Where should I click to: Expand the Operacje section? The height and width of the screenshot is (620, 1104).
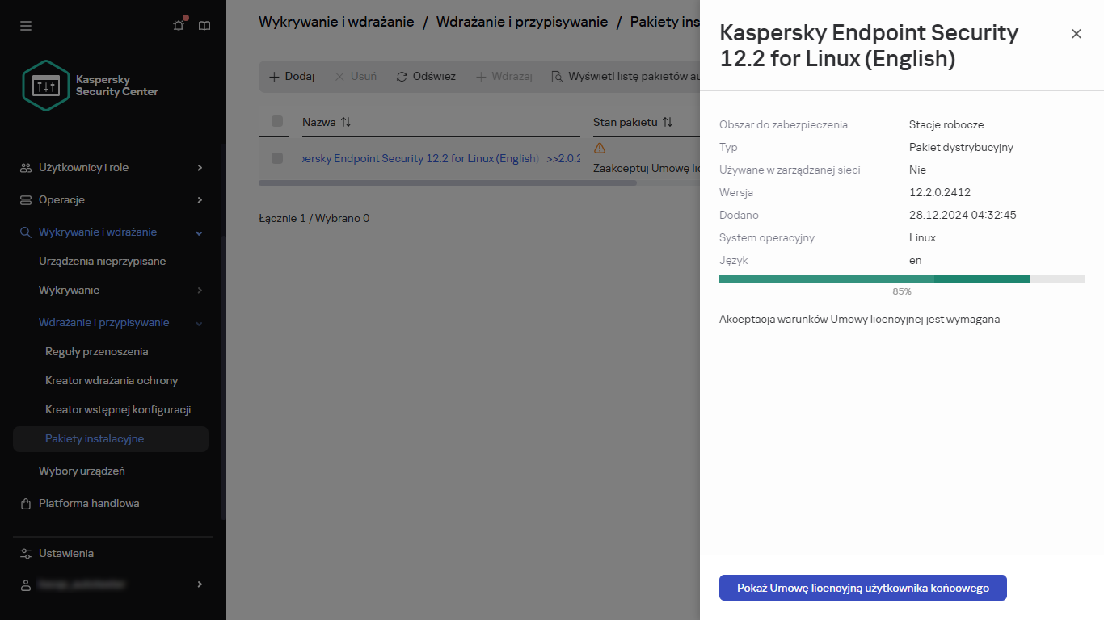point(113,199)
